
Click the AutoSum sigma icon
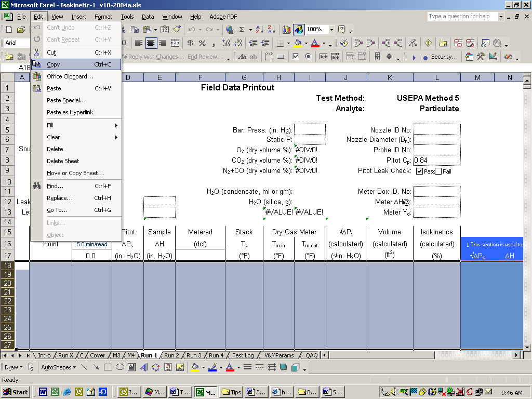[x=242, y=30]
